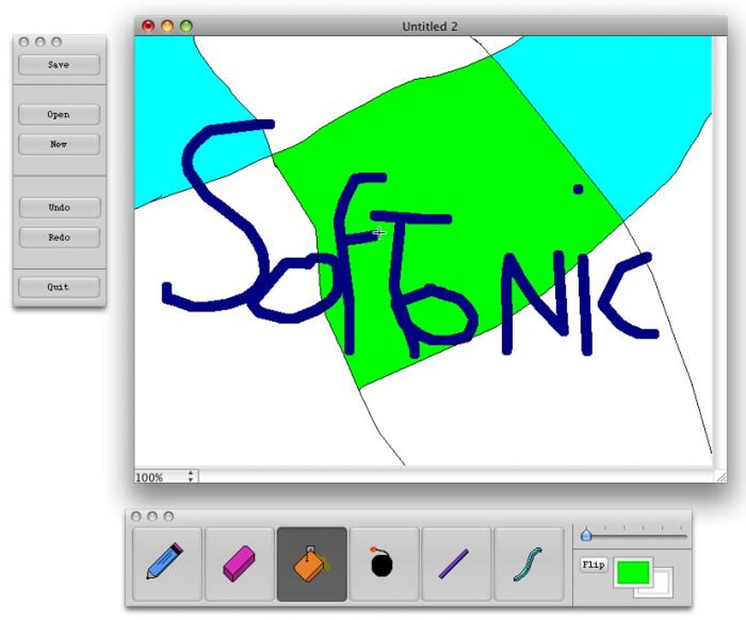Viewport: 746px width, 620px height.
Task: Select the Pencil tool
Action: 167,564
